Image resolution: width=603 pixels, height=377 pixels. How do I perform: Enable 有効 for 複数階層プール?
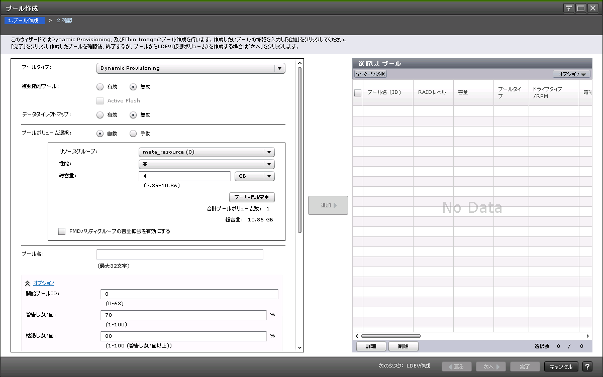pos(100,86)
